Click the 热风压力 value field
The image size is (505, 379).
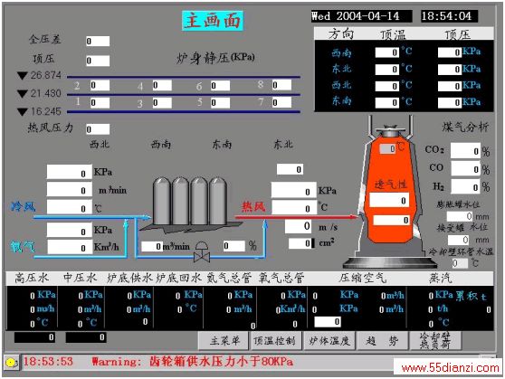[x=98, y=129]
